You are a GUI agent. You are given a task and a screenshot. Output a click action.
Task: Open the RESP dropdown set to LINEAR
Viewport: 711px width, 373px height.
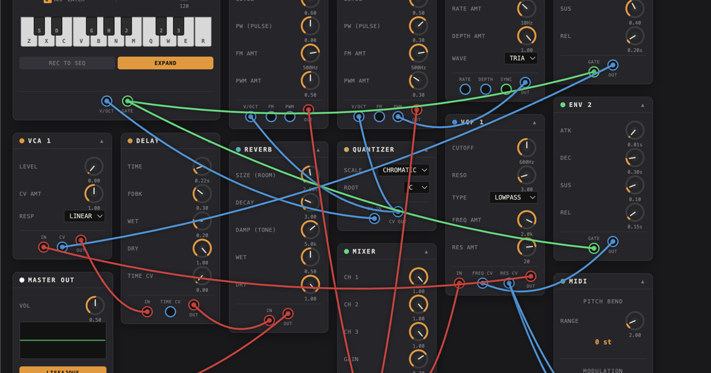click(x=84, y=216)
